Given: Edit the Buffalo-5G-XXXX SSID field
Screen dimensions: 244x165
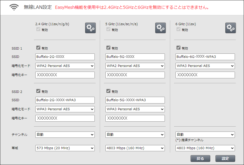Looking at the screenshot, I should pyautogui.click(x=135, y=57).
